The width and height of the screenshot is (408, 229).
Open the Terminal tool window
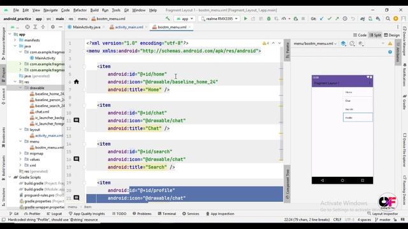click(x=167, y=214)
